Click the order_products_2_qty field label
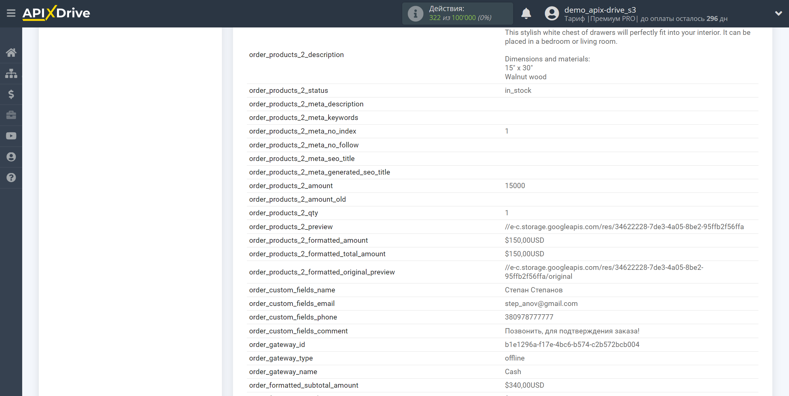789x396 pixels. pos(284,213)
